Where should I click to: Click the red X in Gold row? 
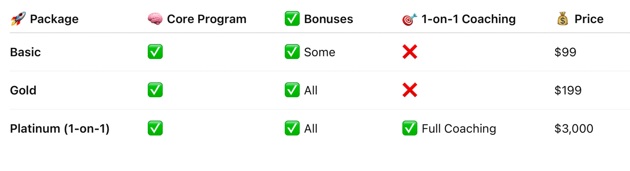pos(410,90)
